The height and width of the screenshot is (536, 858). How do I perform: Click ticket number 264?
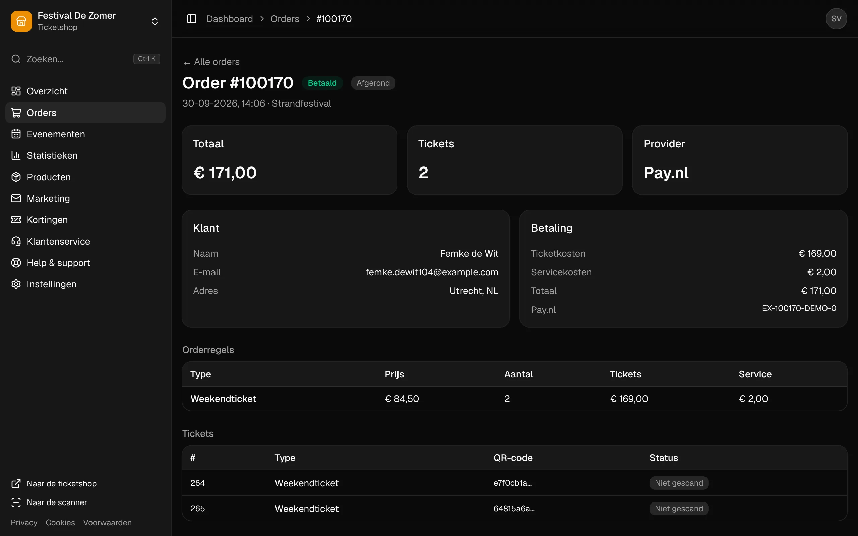pyautogui.click(x=197, y=483)
